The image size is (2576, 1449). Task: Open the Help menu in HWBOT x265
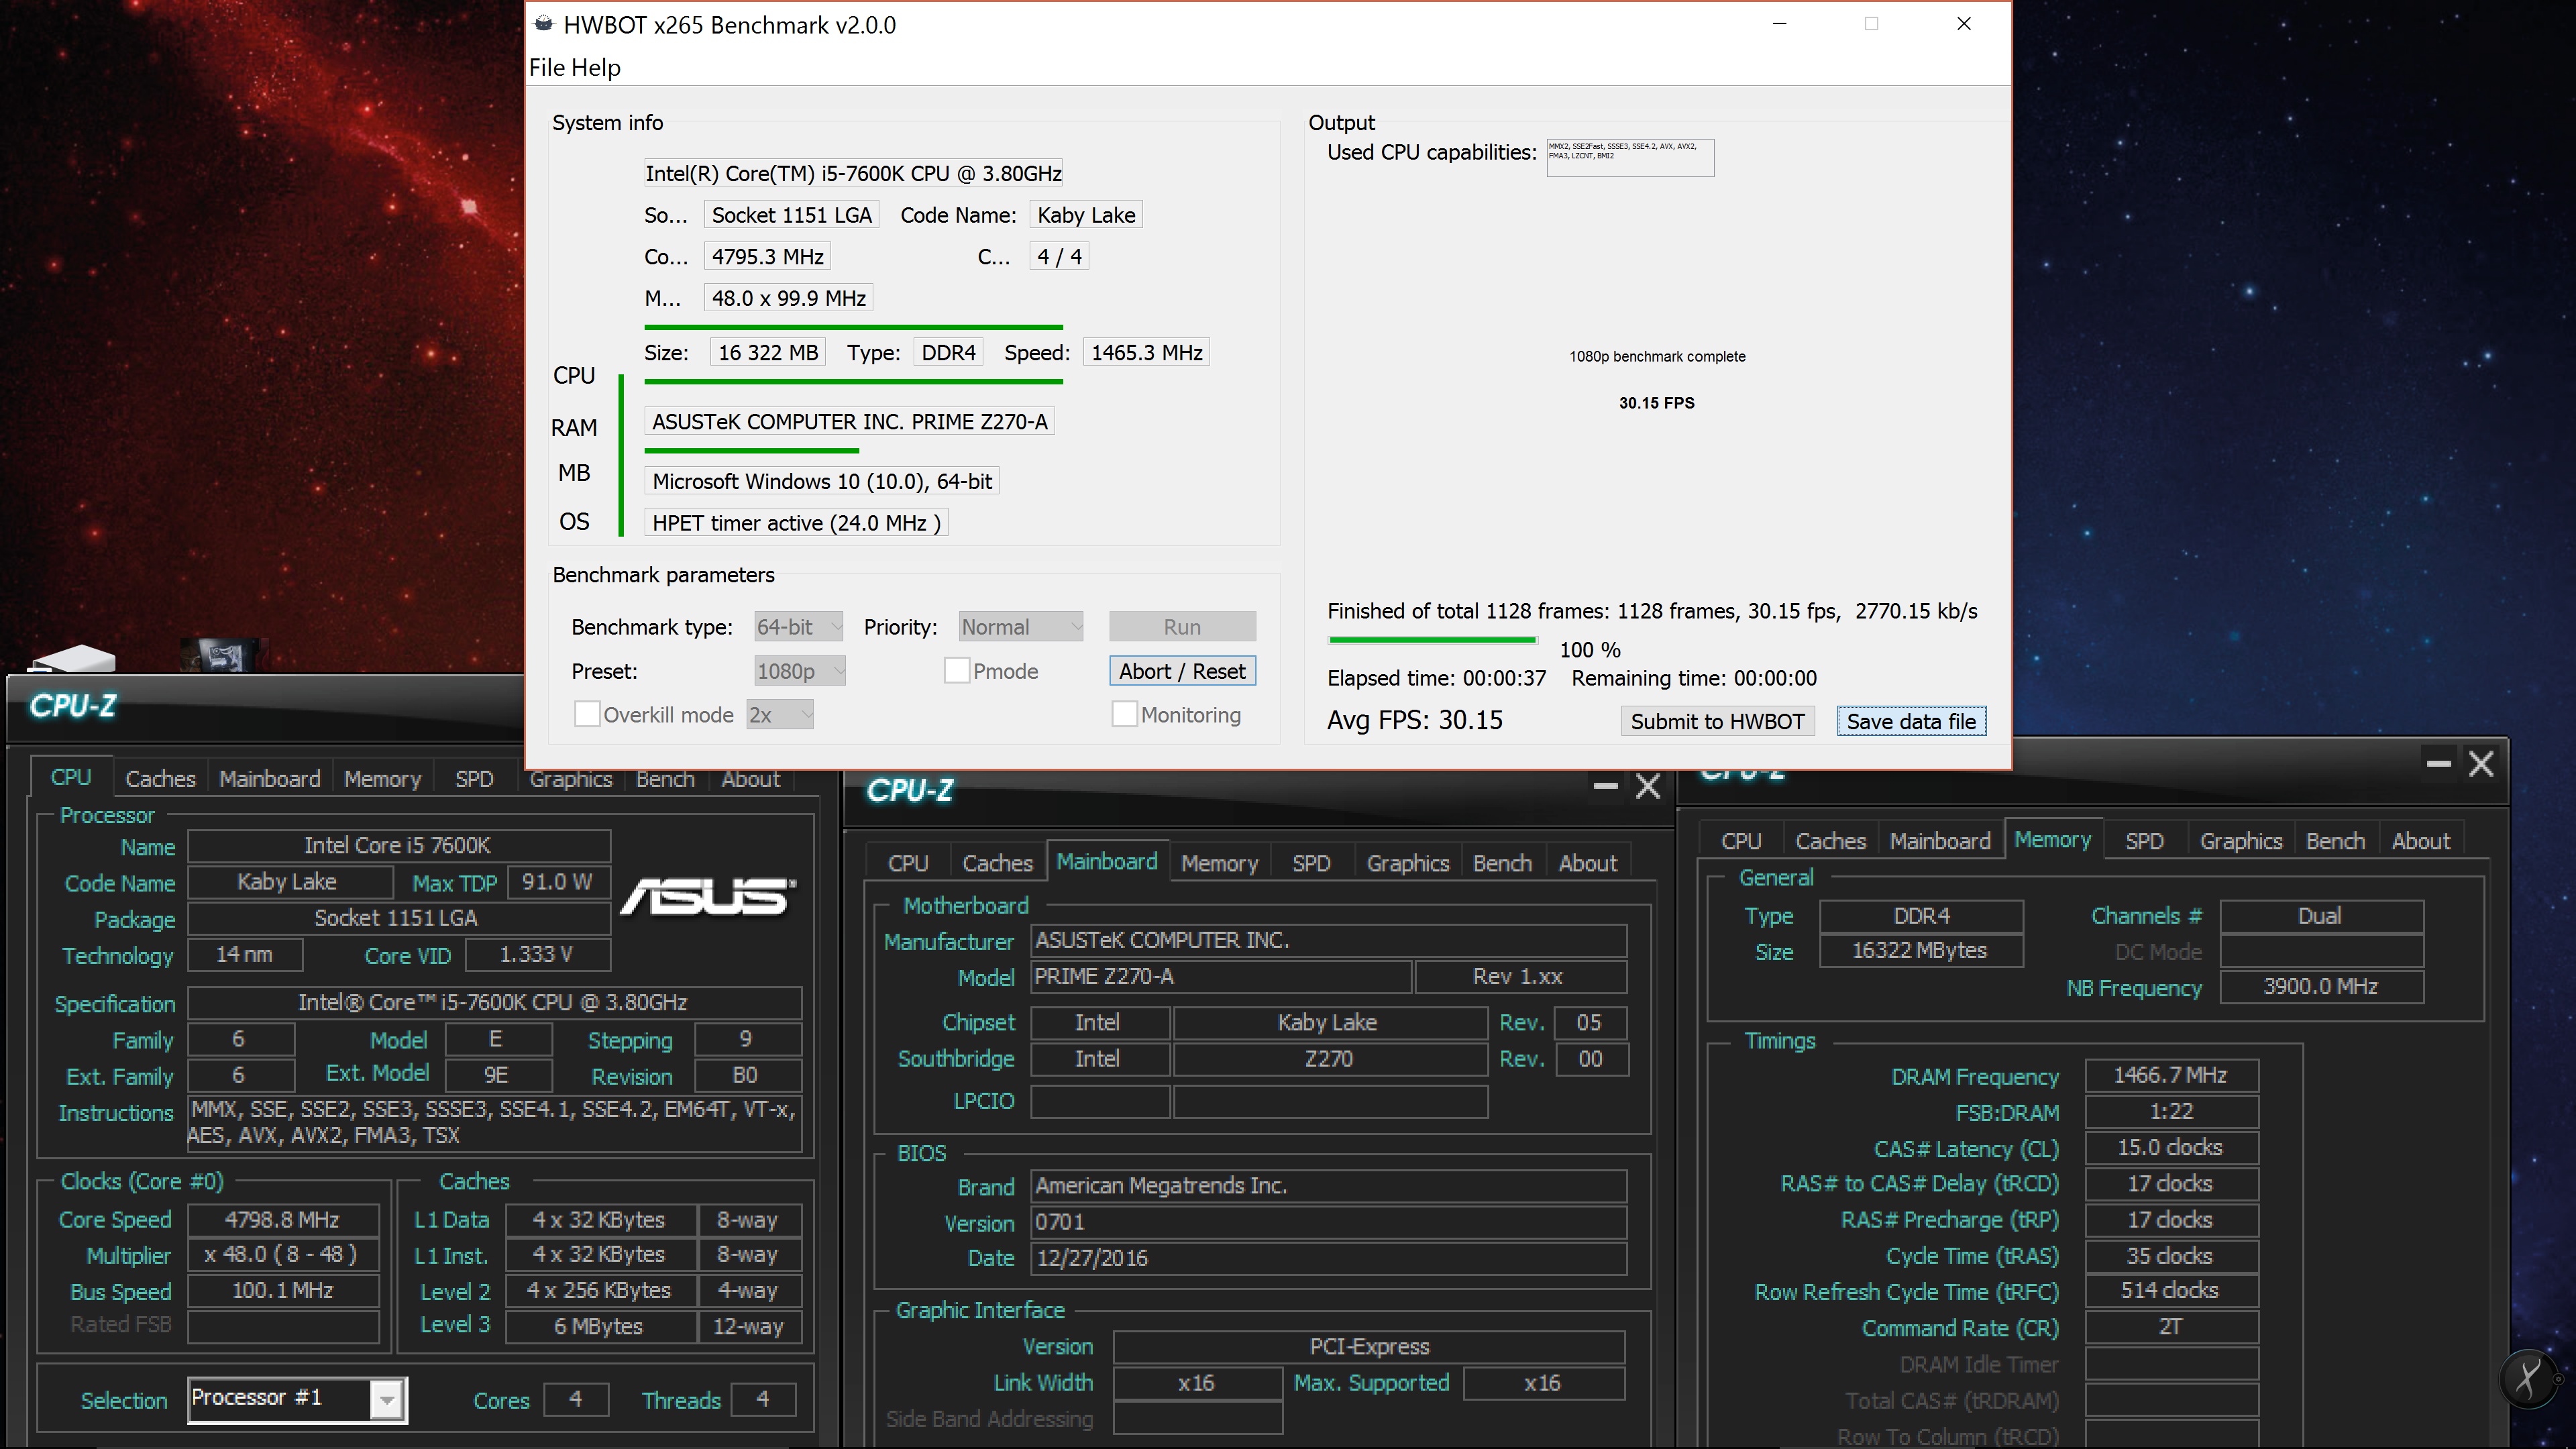click(595, 67)
